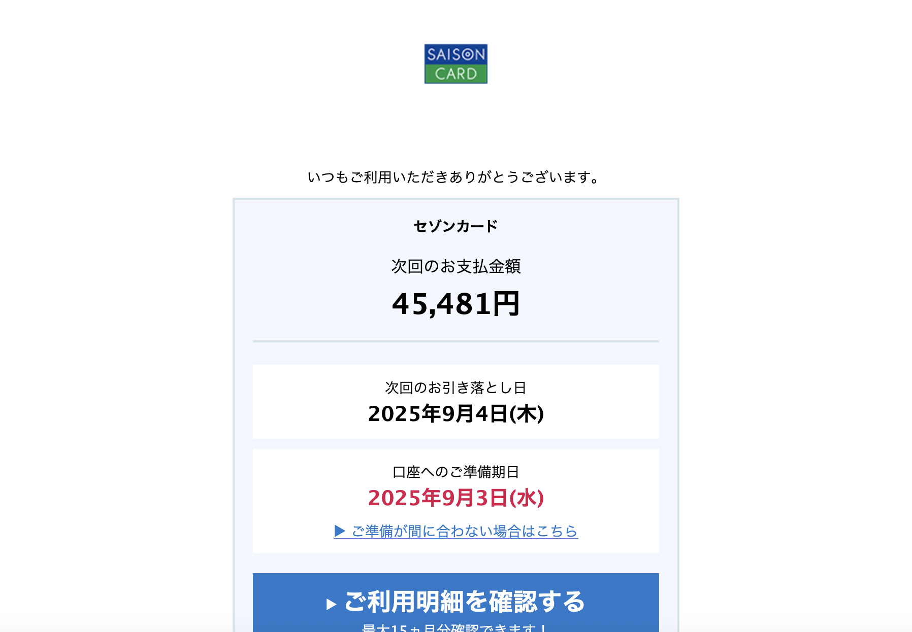
Task: Click the green CARD part of logo
Action: pyautogui.click(x=455, y=74)
